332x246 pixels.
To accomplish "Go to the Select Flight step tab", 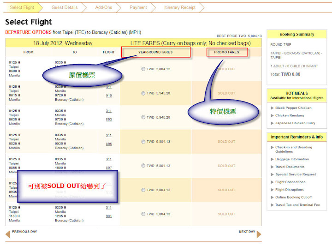I will [22, 7].
